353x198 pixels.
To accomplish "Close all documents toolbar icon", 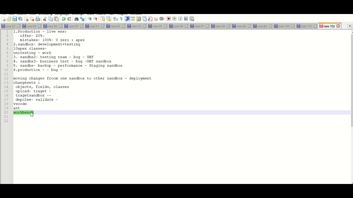I will (x=32, y=19).
